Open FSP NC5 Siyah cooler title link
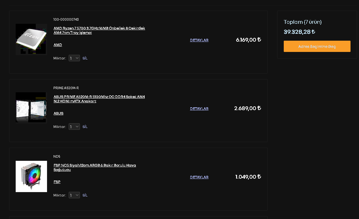Viewport: 359px width, 219px height. pyautogui.click(x=95, y=167)
